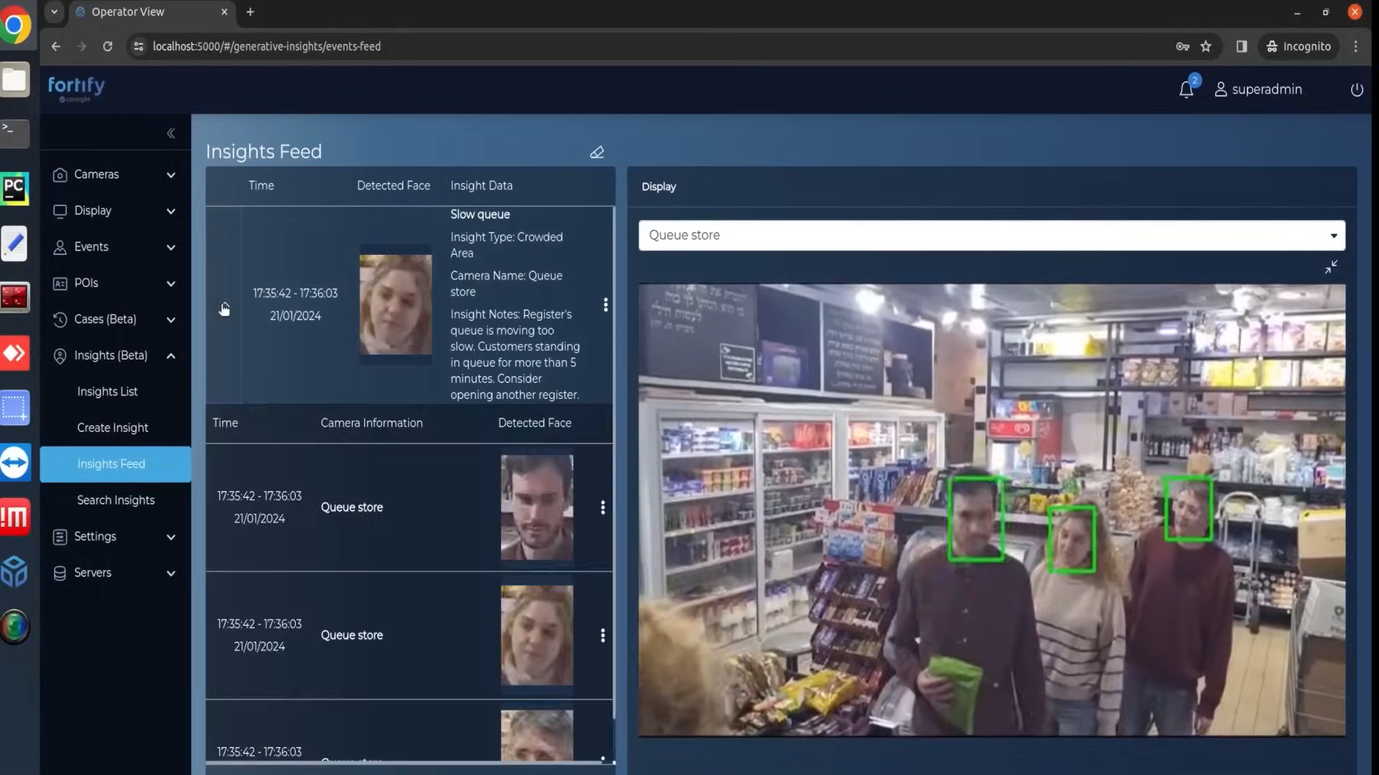Expand the Display menu chevron
This screenshot has height=775, width=1379.
[171, 211]
